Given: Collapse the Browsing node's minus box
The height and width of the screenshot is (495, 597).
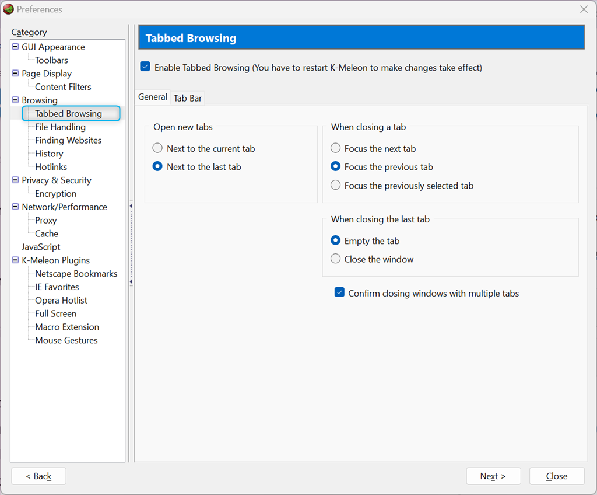Looking at the screenshot, I should pyautogui.click(x=15, y=100).
